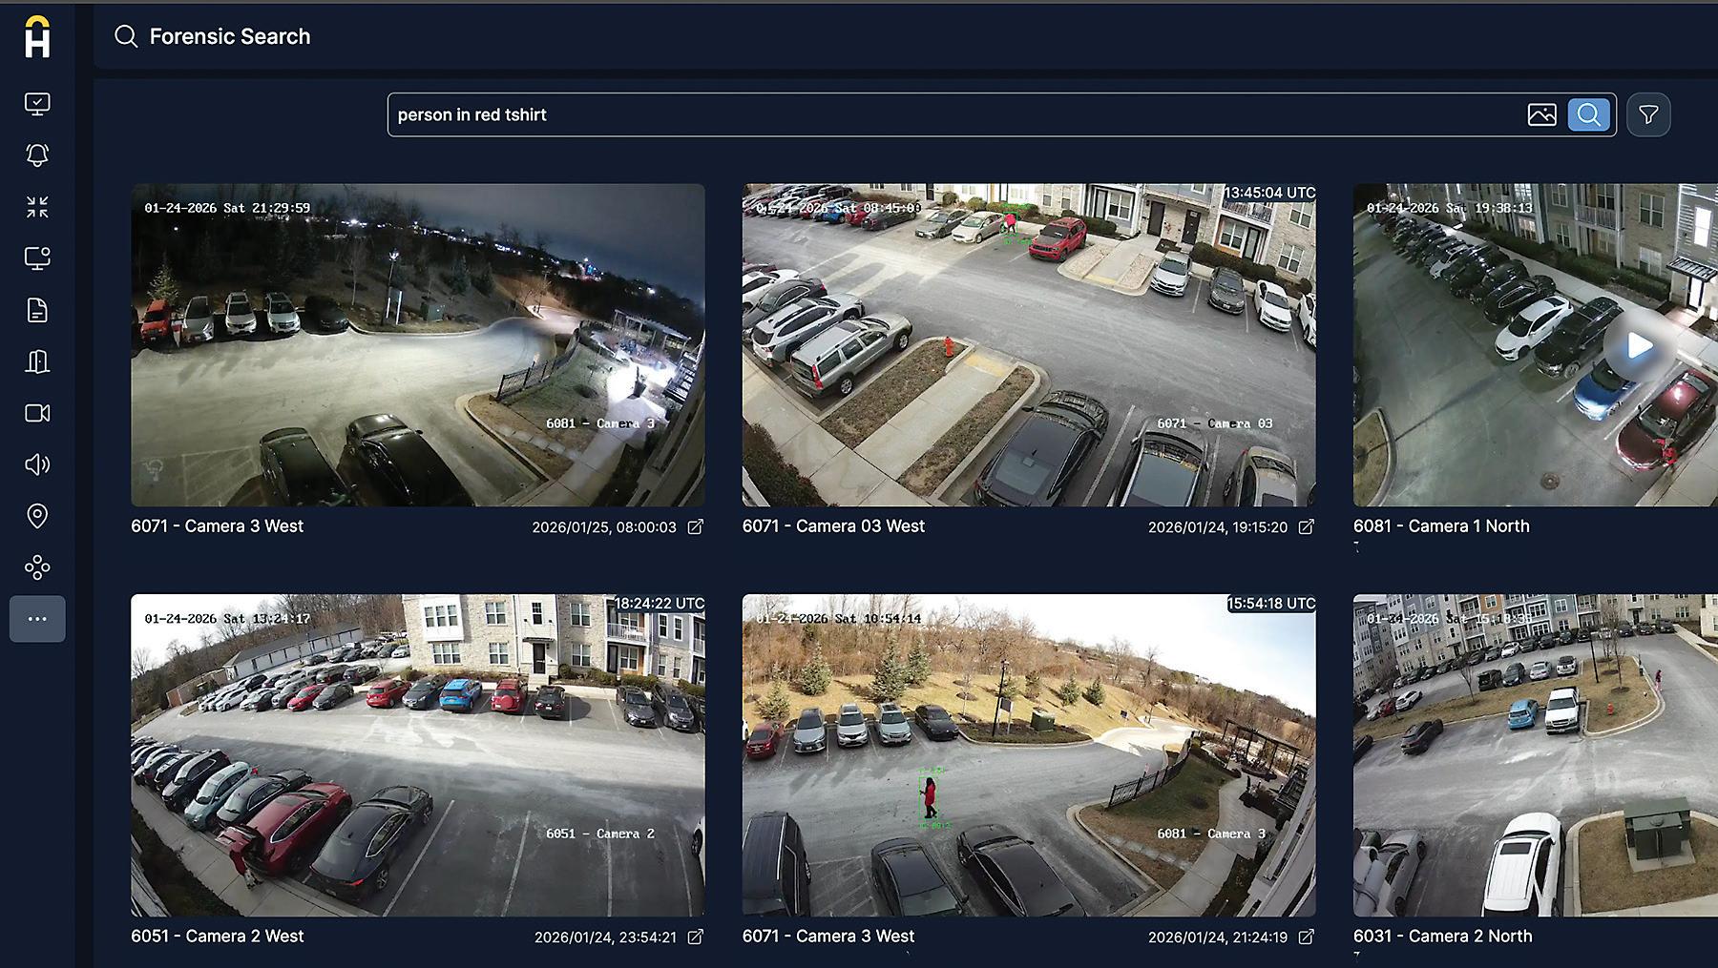Viewport: 1718px width, 968px height.
Task: Search by image using the picture icon
Action: [x=1541, y=114]
